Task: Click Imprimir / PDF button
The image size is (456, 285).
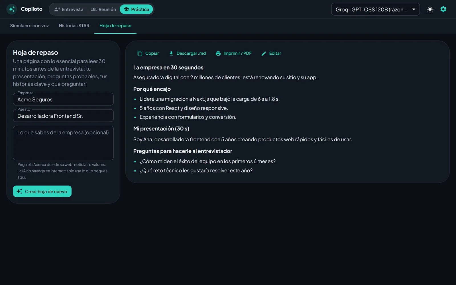Action: (x=234, y=53)
